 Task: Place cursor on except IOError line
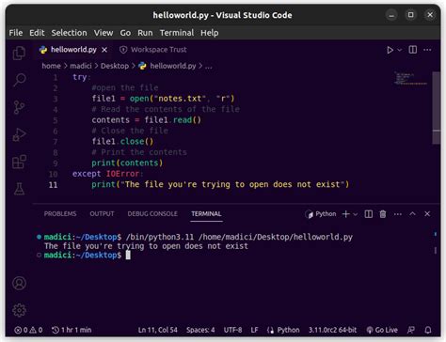click(x=108, y=174)
